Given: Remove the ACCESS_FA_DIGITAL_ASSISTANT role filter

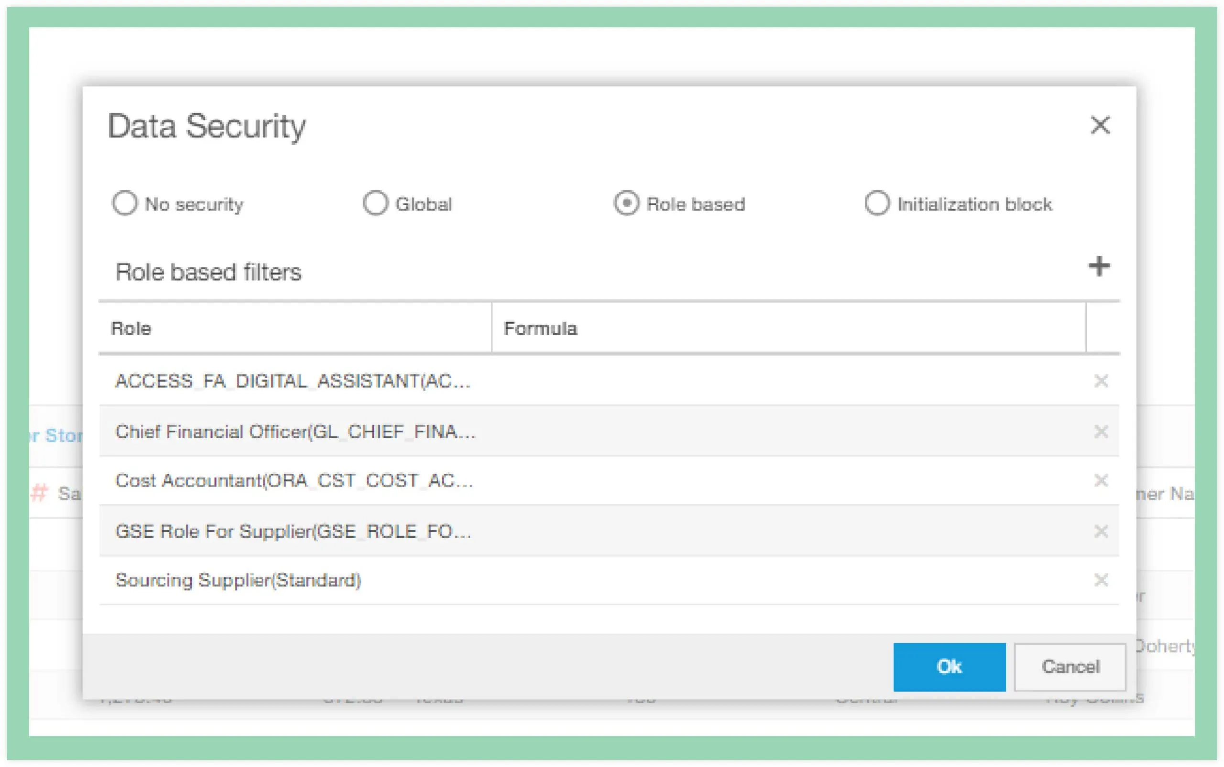Looking at the screenshot, I should [1101, 380].
